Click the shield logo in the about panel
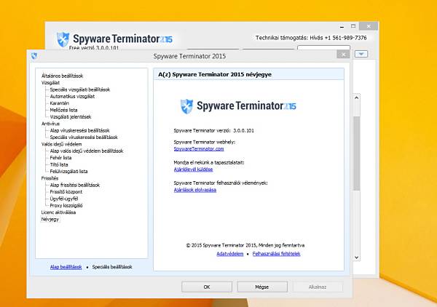 (186, 106)
